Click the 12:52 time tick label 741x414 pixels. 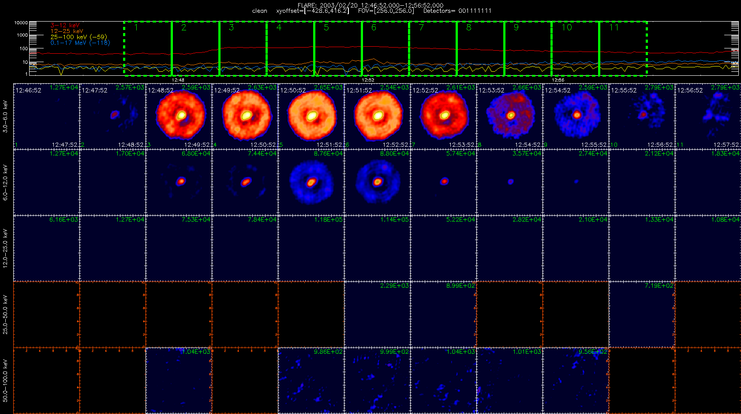click(368, 80)
